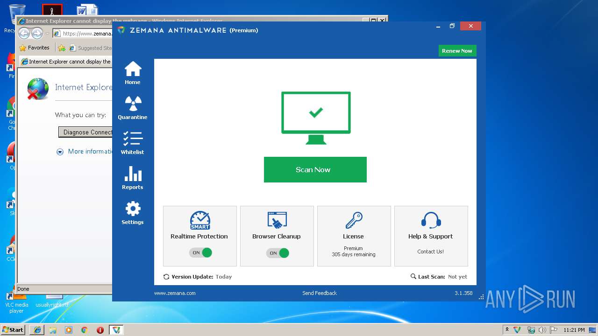Open Windows Explorer folder in taskbar
The height and width of the screenshot is (336, 598).
(x=53, y=330)
